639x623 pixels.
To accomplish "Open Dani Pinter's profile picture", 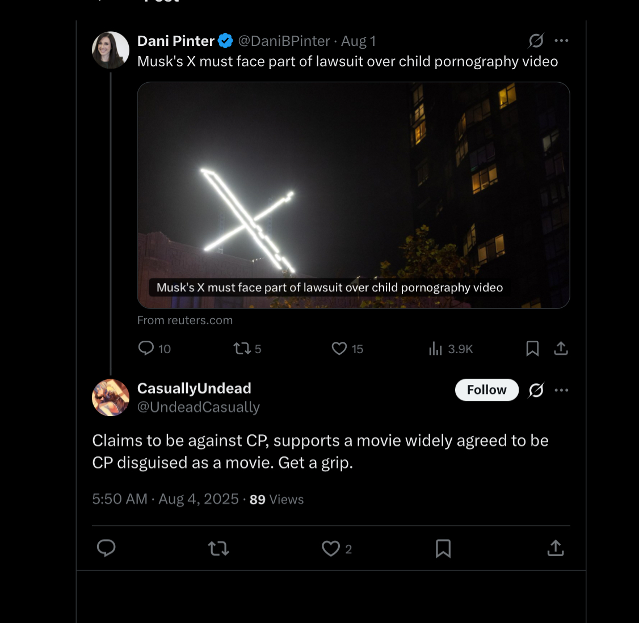I will click(x=111, y=50).
